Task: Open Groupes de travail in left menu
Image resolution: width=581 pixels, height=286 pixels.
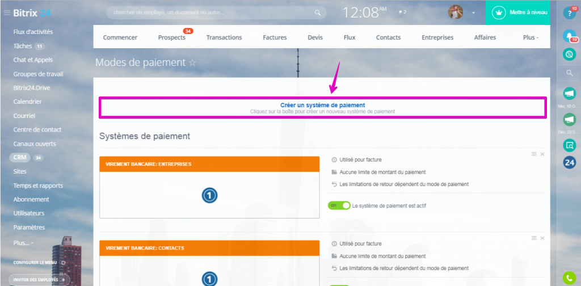Action: (38, 74)
